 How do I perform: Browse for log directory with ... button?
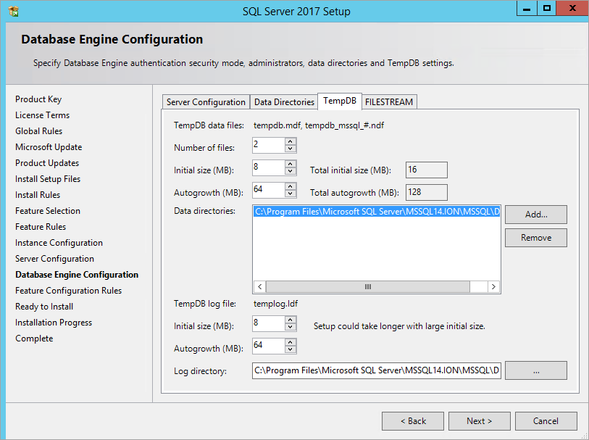536,371
